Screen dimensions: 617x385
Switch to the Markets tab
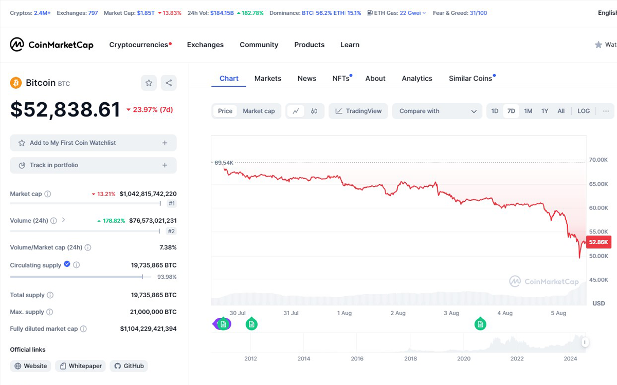268,79
